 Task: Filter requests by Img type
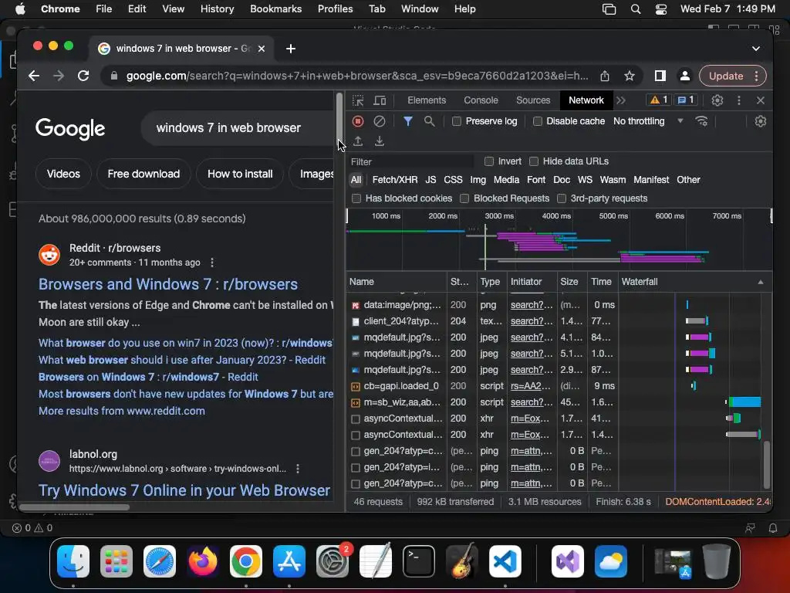[x=478, y=179]
